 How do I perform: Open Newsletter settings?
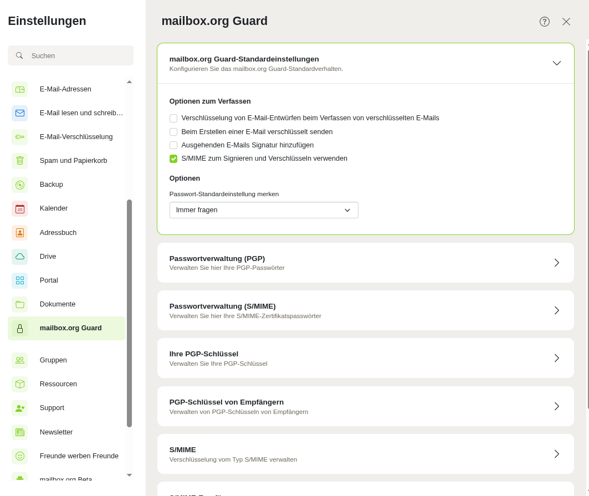[66, 432]
